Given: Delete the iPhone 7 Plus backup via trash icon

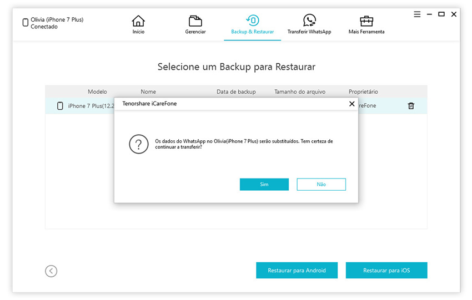Looking at the screenshot, I should [x=411, y=106].
